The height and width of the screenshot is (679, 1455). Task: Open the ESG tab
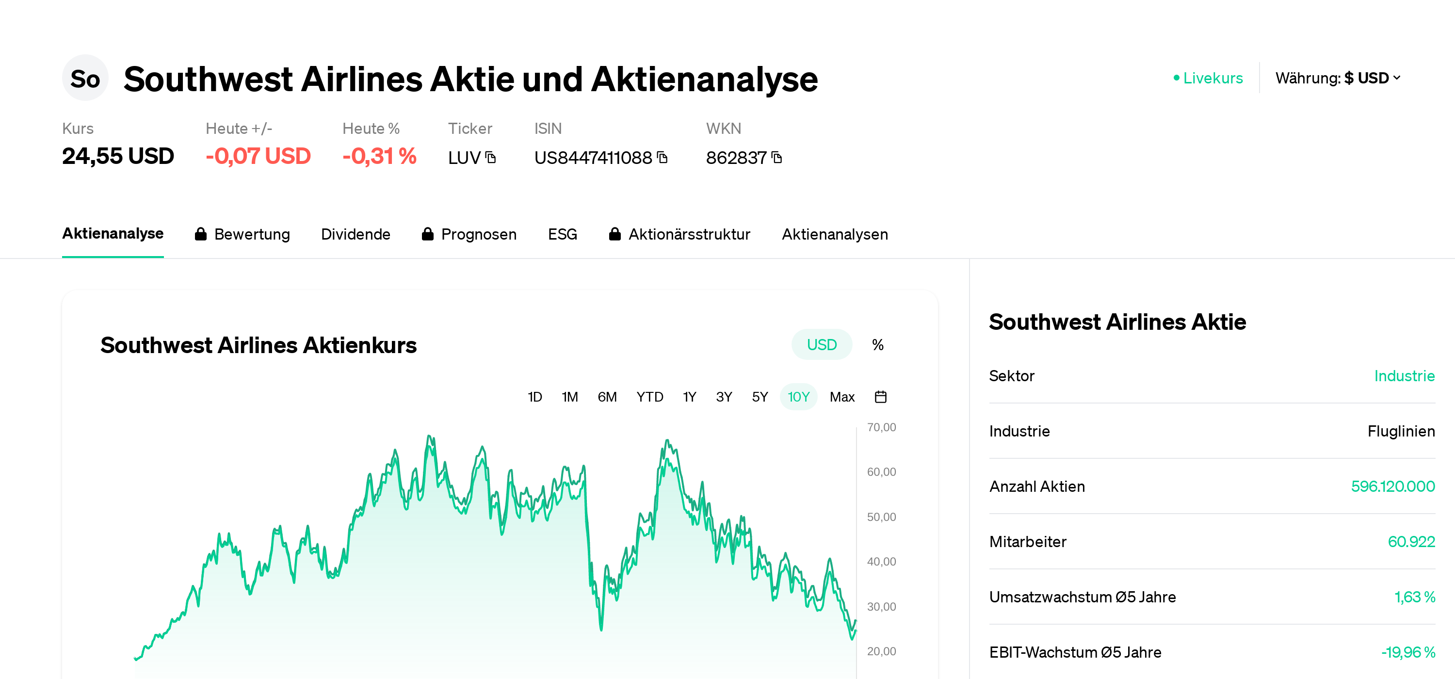point(562,234)
